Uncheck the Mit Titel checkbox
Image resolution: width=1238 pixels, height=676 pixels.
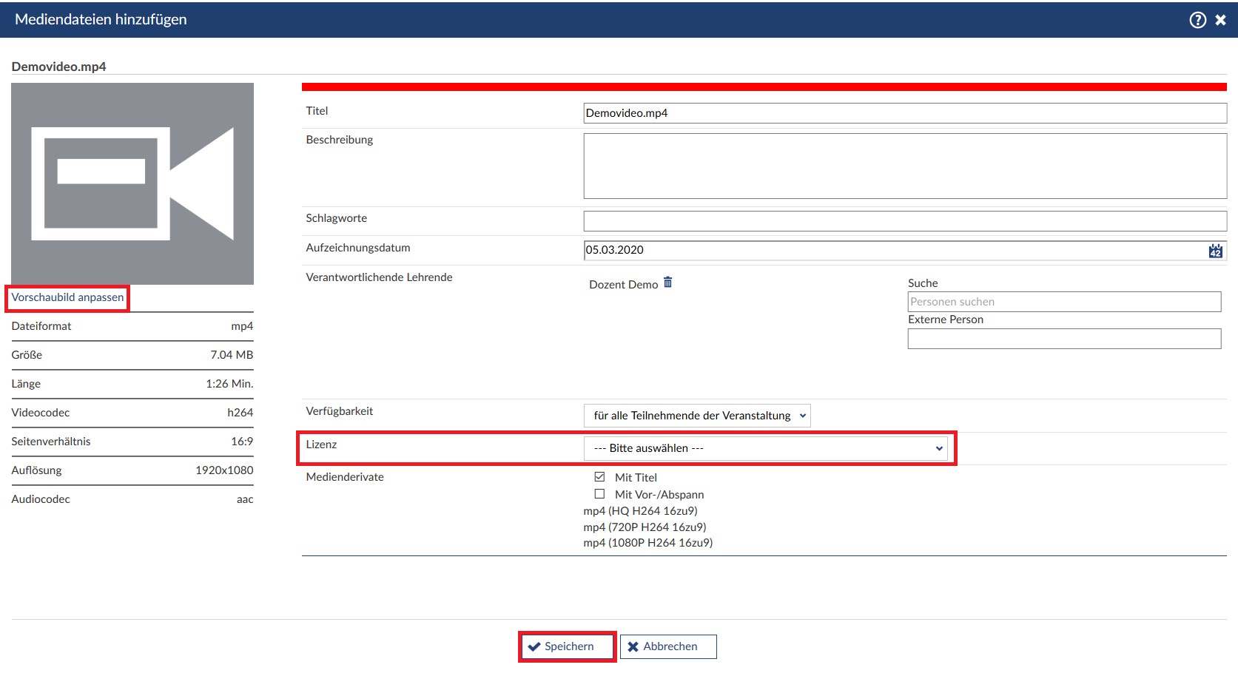pos(599,477)
